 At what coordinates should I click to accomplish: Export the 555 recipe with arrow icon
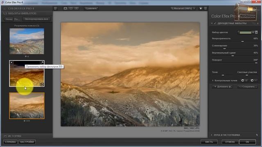pyautogui.click(x=42, y=62)
